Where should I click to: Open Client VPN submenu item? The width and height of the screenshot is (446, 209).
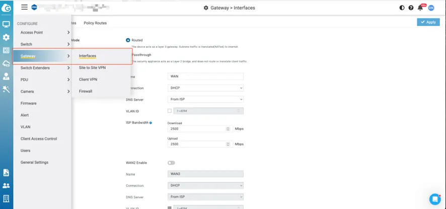point(88,80)
